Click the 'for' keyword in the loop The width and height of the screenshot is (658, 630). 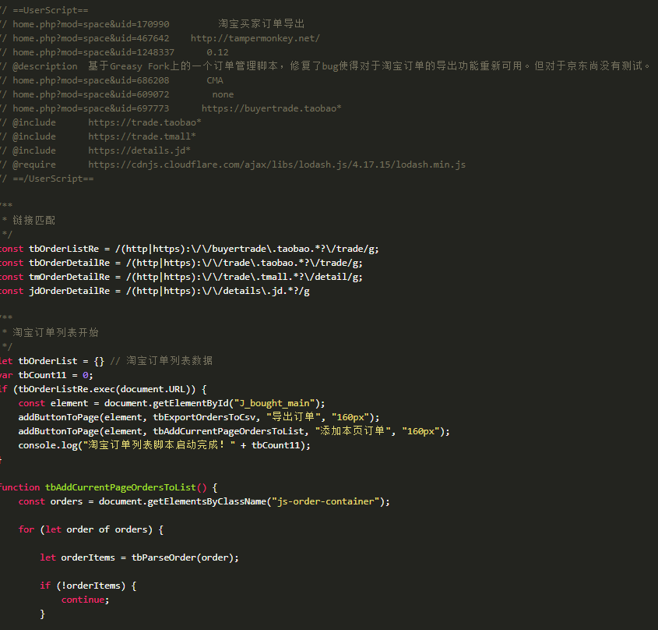tap(26, 529)
